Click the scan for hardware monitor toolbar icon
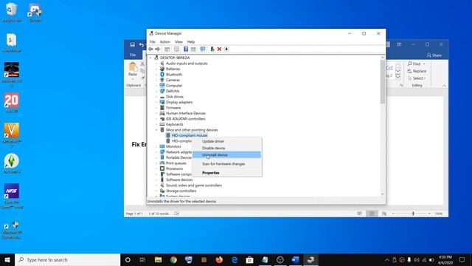The height and width of the screenshot is (266, 472). point(203,50)
